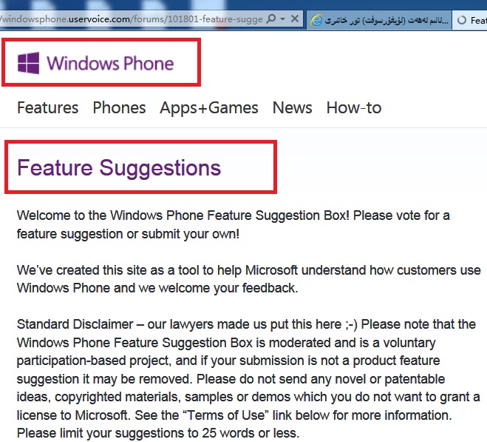This screenshot has width=487, height=442.
Task: Open the Features navigation item
Action: point(48,108)
